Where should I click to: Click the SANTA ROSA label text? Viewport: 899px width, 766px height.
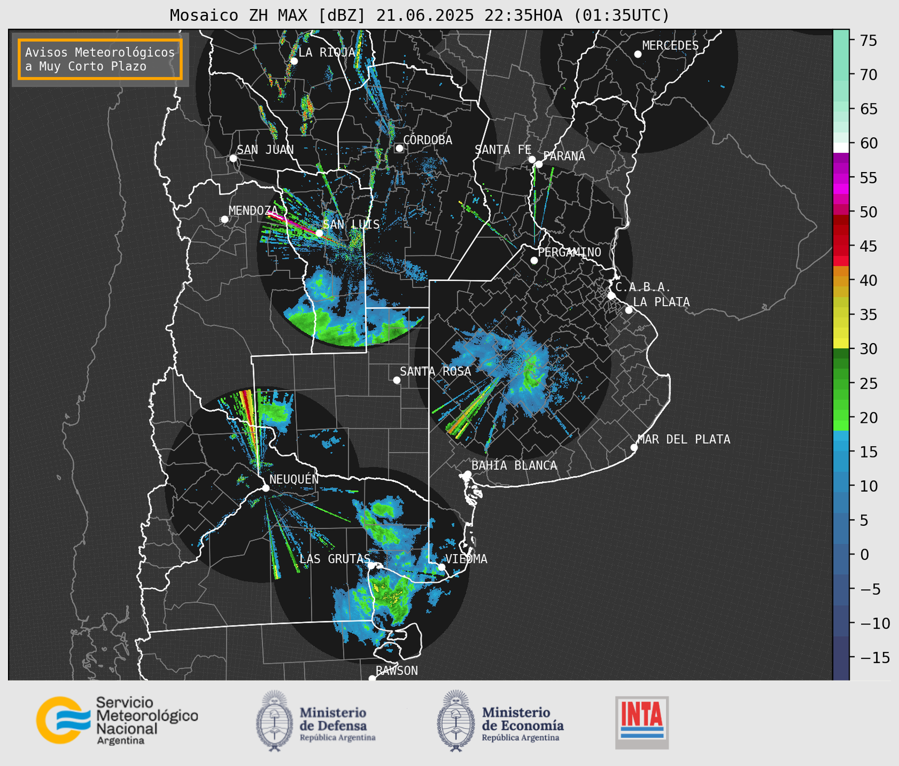[x=436, y=371]
